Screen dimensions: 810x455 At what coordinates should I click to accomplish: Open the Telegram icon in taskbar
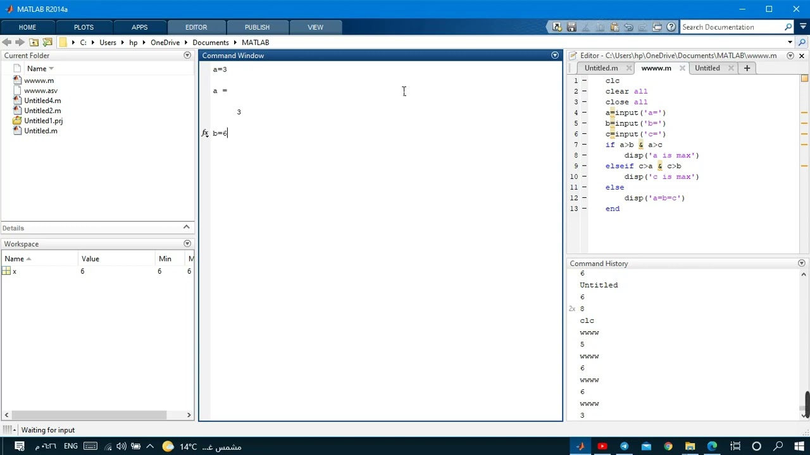click(625, 446)
